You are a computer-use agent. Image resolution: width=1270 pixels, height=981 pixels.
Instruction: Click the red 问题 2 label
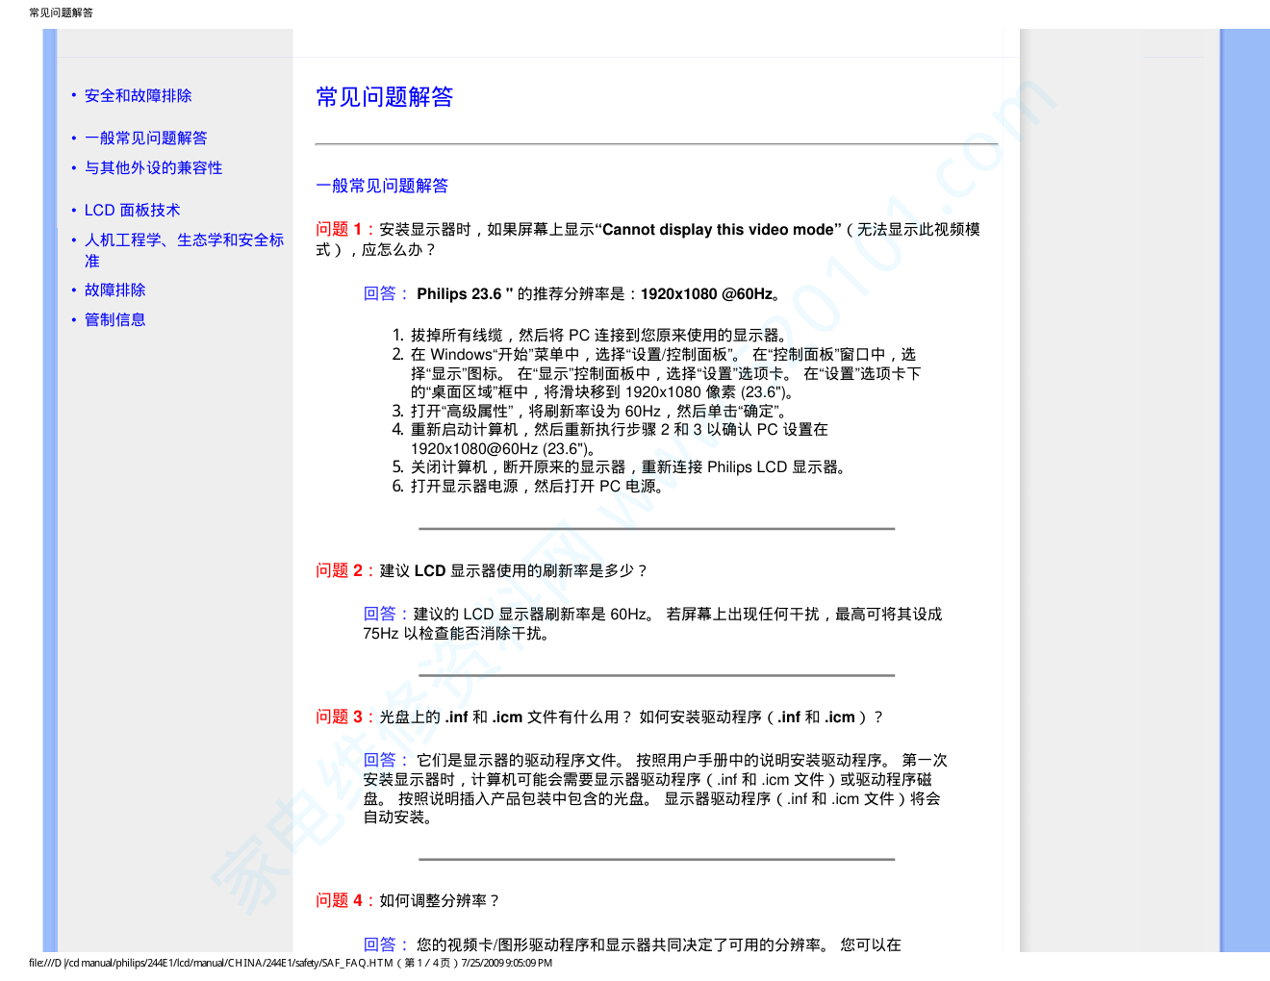click(344, 570)
